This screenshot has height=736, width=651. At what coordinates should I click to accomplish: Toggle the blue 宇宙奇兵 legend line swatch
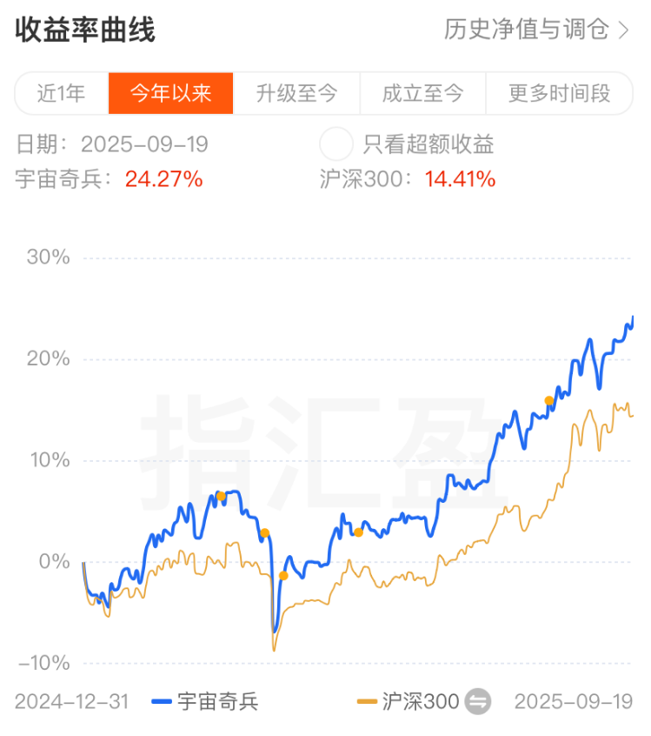[162, 702]
